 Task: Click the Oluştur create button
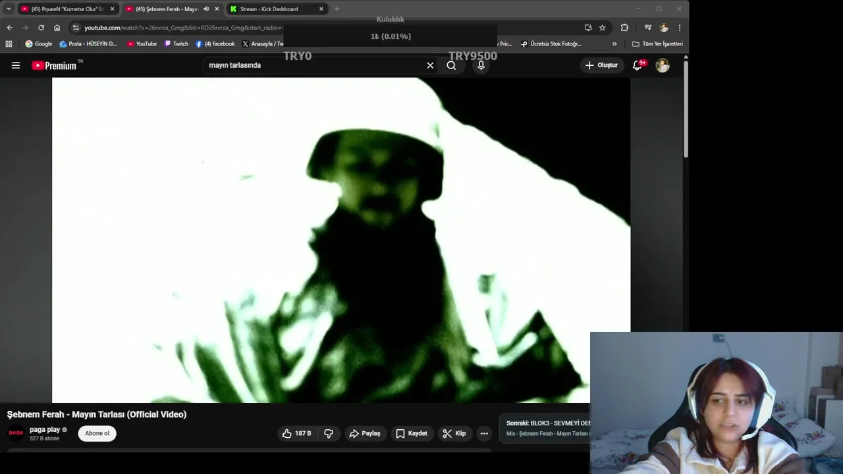click(601, 65)
